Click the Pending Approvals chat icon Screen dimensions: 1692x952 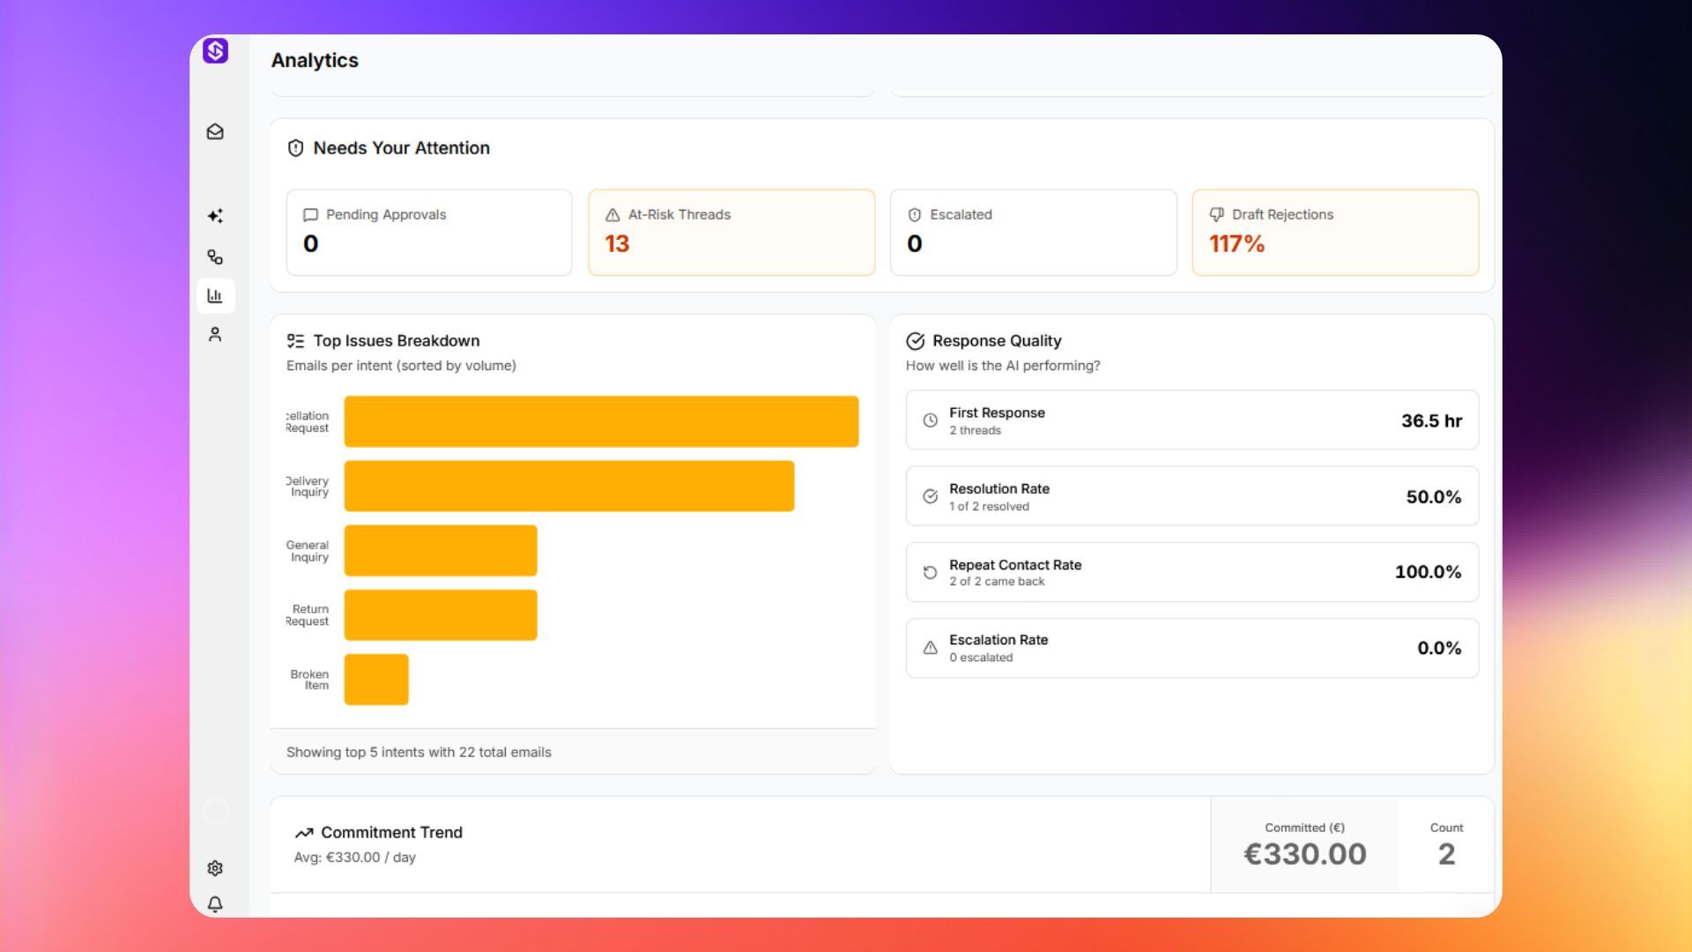click(310, 215)
